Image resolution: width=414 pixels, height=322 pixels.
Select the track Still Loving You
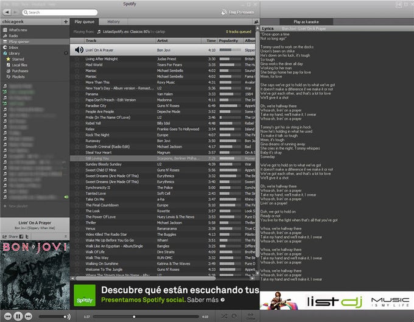click(x=97, y=158)
